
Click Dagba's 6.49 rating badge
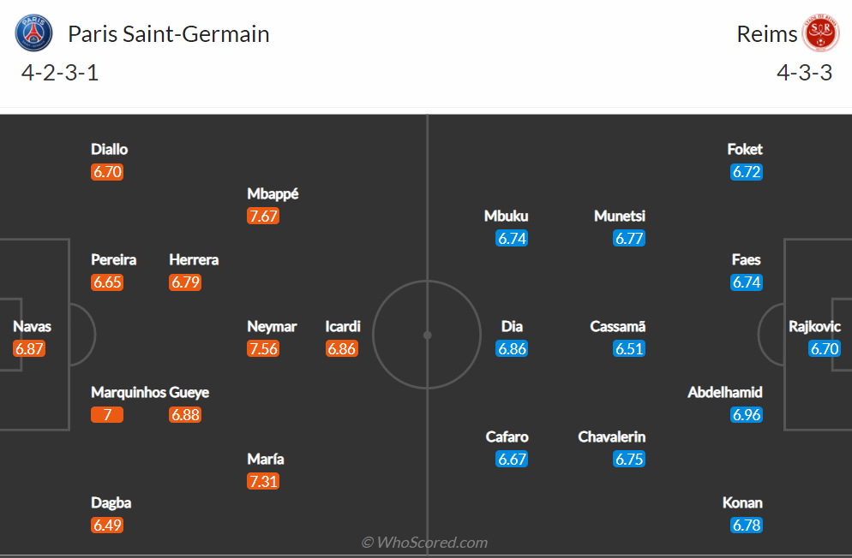click(107, 525)
